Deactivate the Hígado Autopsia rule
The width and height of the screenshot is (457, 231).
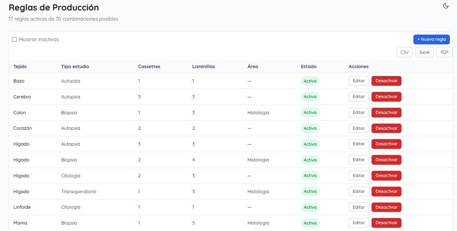click(x=386, y=144)
